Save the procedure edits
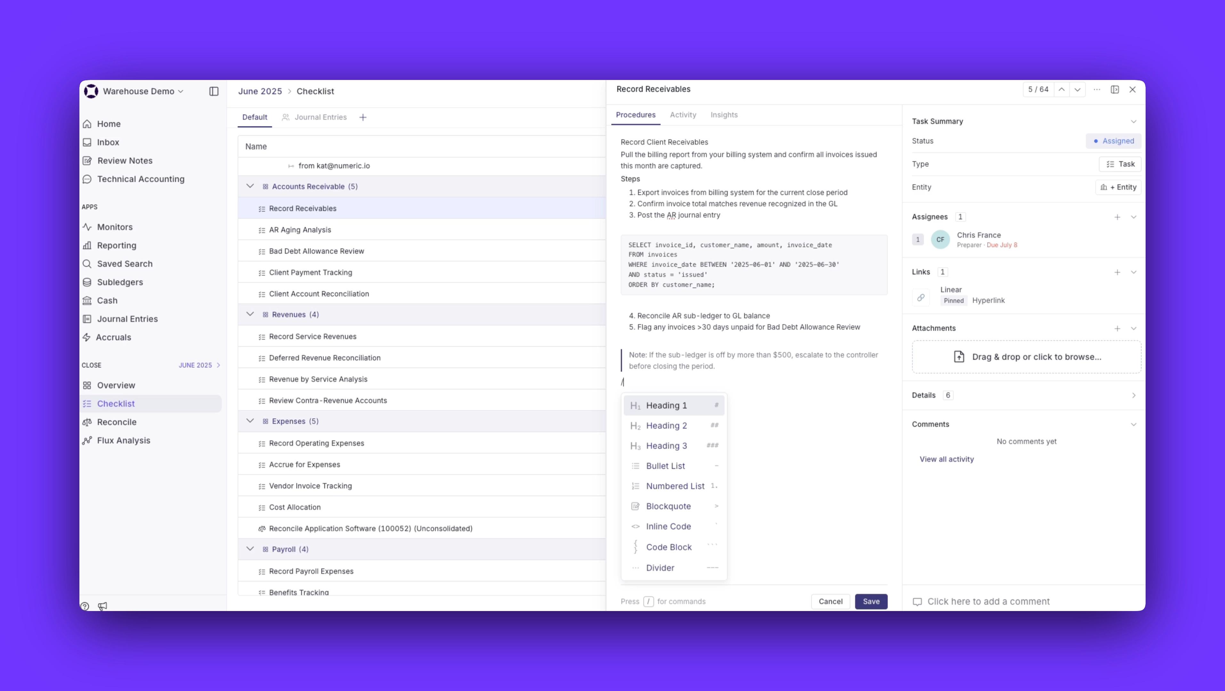 pyautogui.click(x=871, y=602)
